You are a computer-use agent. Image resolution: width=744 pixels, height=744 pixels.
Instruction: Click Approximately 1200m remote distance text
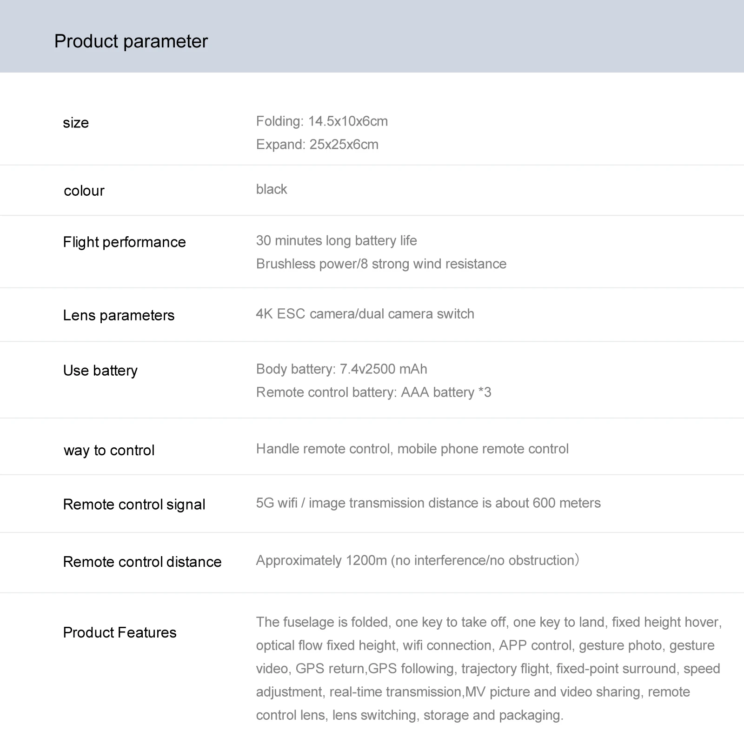pos(417,560)
